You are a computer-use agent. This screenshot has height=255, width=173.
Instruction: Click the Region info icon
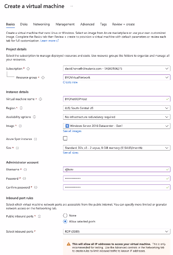click(21, 108)
